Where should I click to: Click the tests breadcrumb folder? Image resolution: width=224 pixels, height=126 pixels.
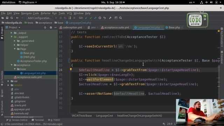tap(29, 23)
